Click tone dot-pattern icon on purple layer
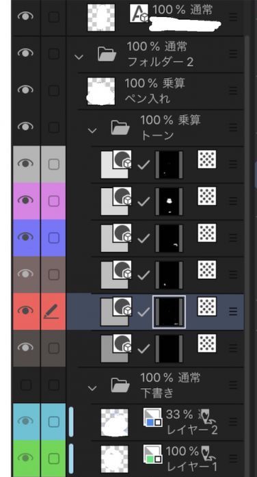257x477 pixels. tap(207, 196)
